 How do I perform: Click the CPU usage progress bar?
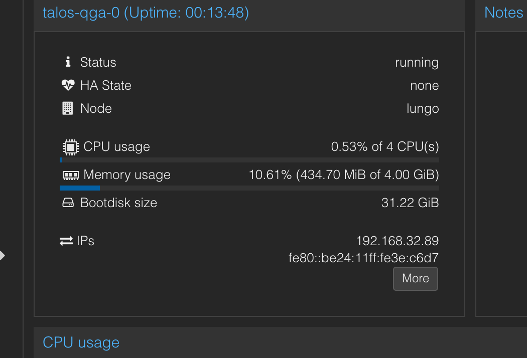249,160
